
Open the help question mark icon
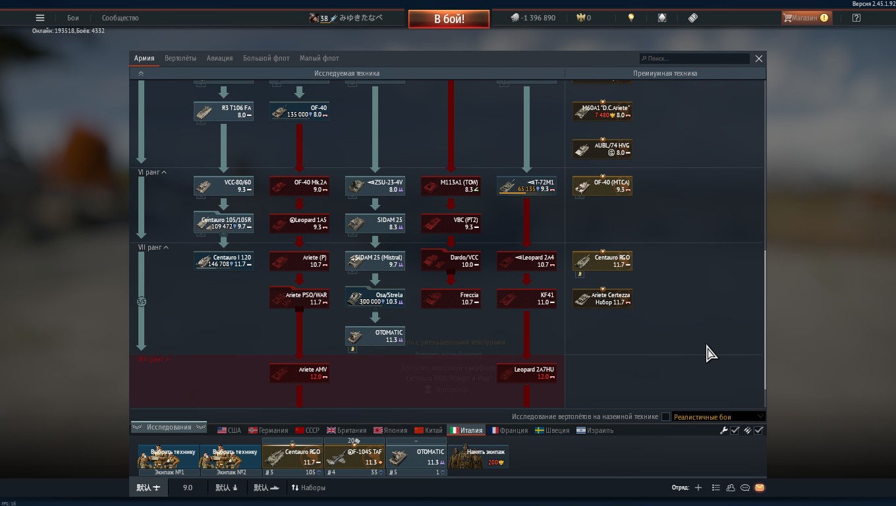coord(856,18)
